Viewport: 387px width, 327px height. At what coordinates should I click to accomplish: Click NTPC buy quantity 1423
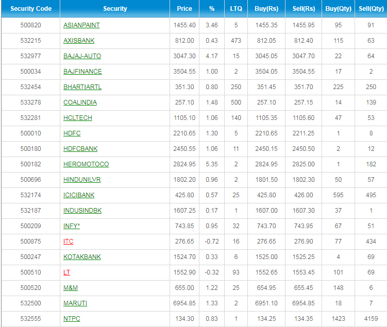339,319
